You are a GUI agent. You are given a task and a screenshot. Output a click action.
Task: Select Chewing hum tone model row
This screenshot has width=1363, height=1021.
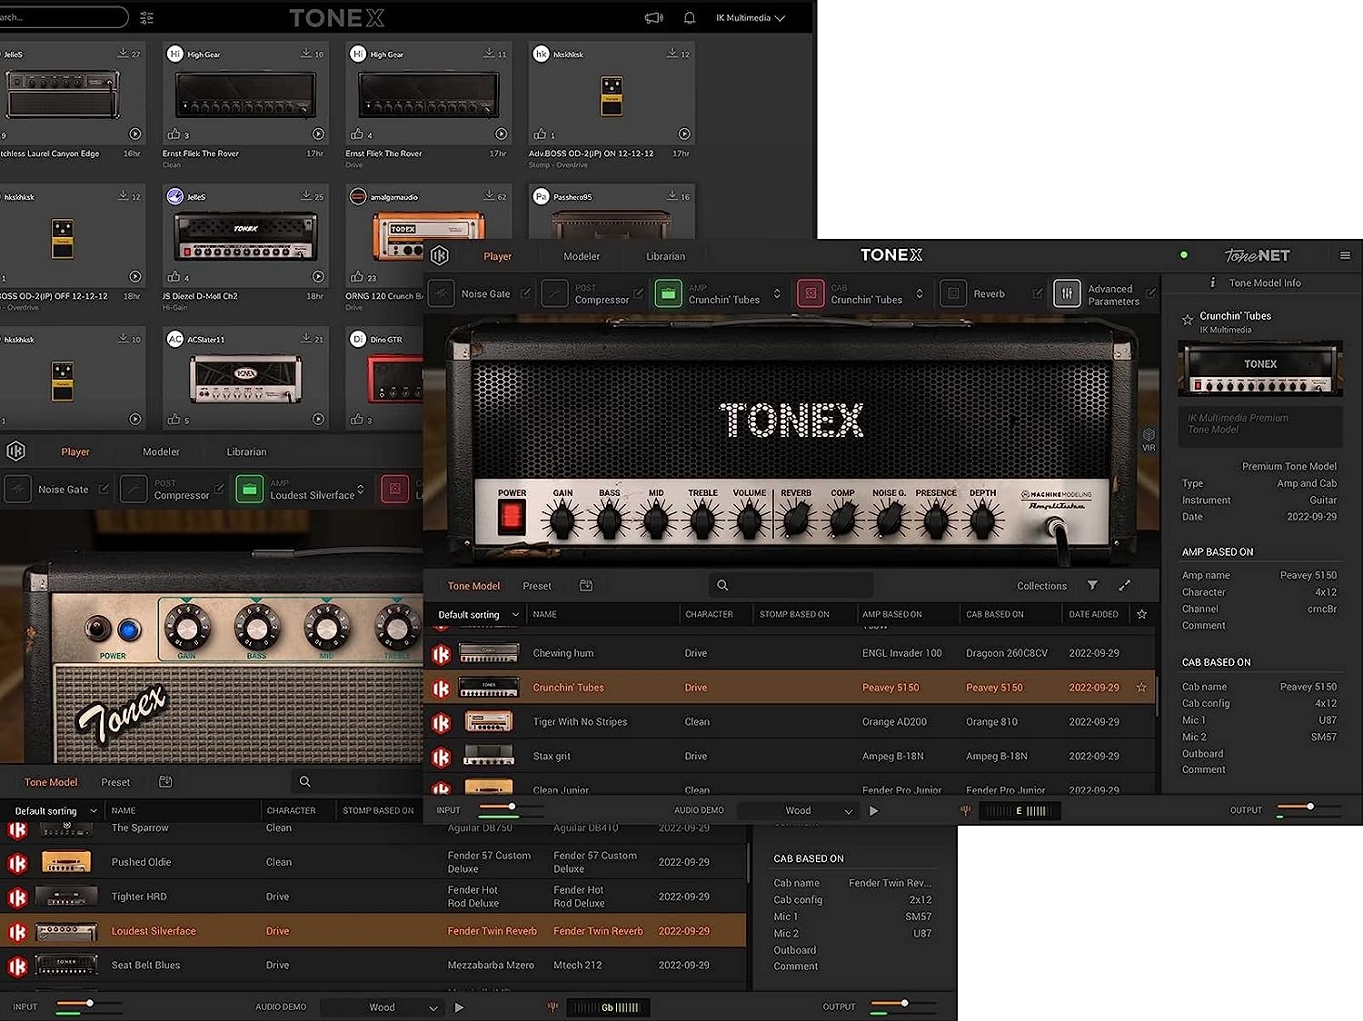(x=790, y=653)
